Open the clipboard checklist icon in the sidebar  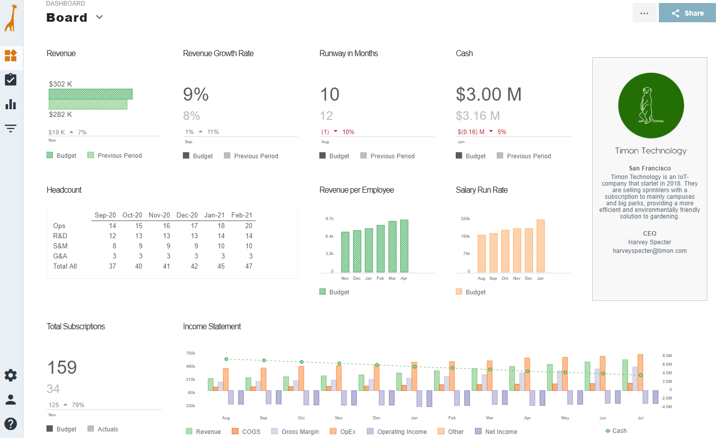click(11, 79)
